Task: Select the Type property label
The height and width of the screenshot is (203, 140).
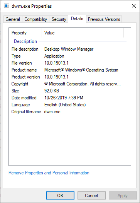Action: click(16, 56)
